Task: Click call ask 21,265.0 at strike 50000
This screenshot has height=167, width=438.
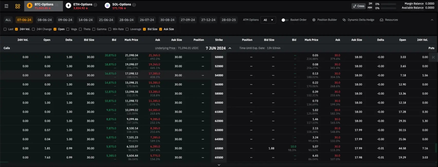Action: click(x=154, y=55)
